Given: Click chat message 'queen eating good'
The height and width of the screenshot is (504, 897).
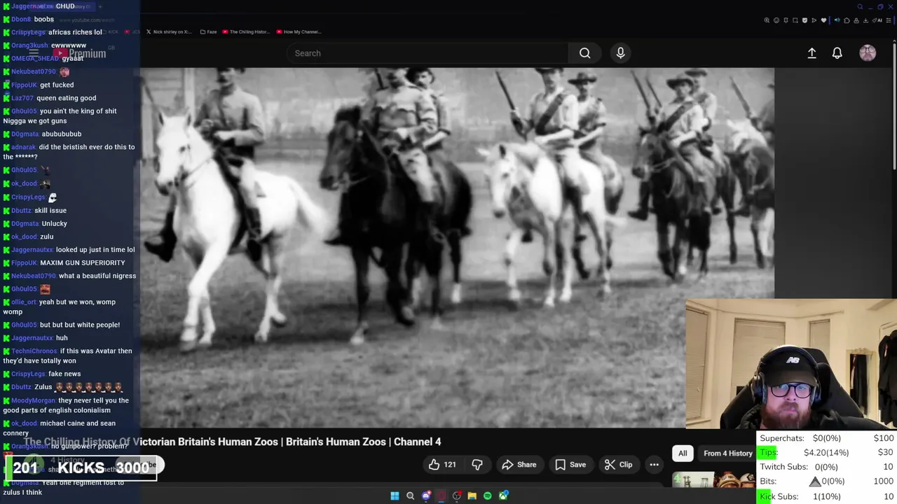Looking at the screenshot, I should pyautogui.click(x=66, y=98).
